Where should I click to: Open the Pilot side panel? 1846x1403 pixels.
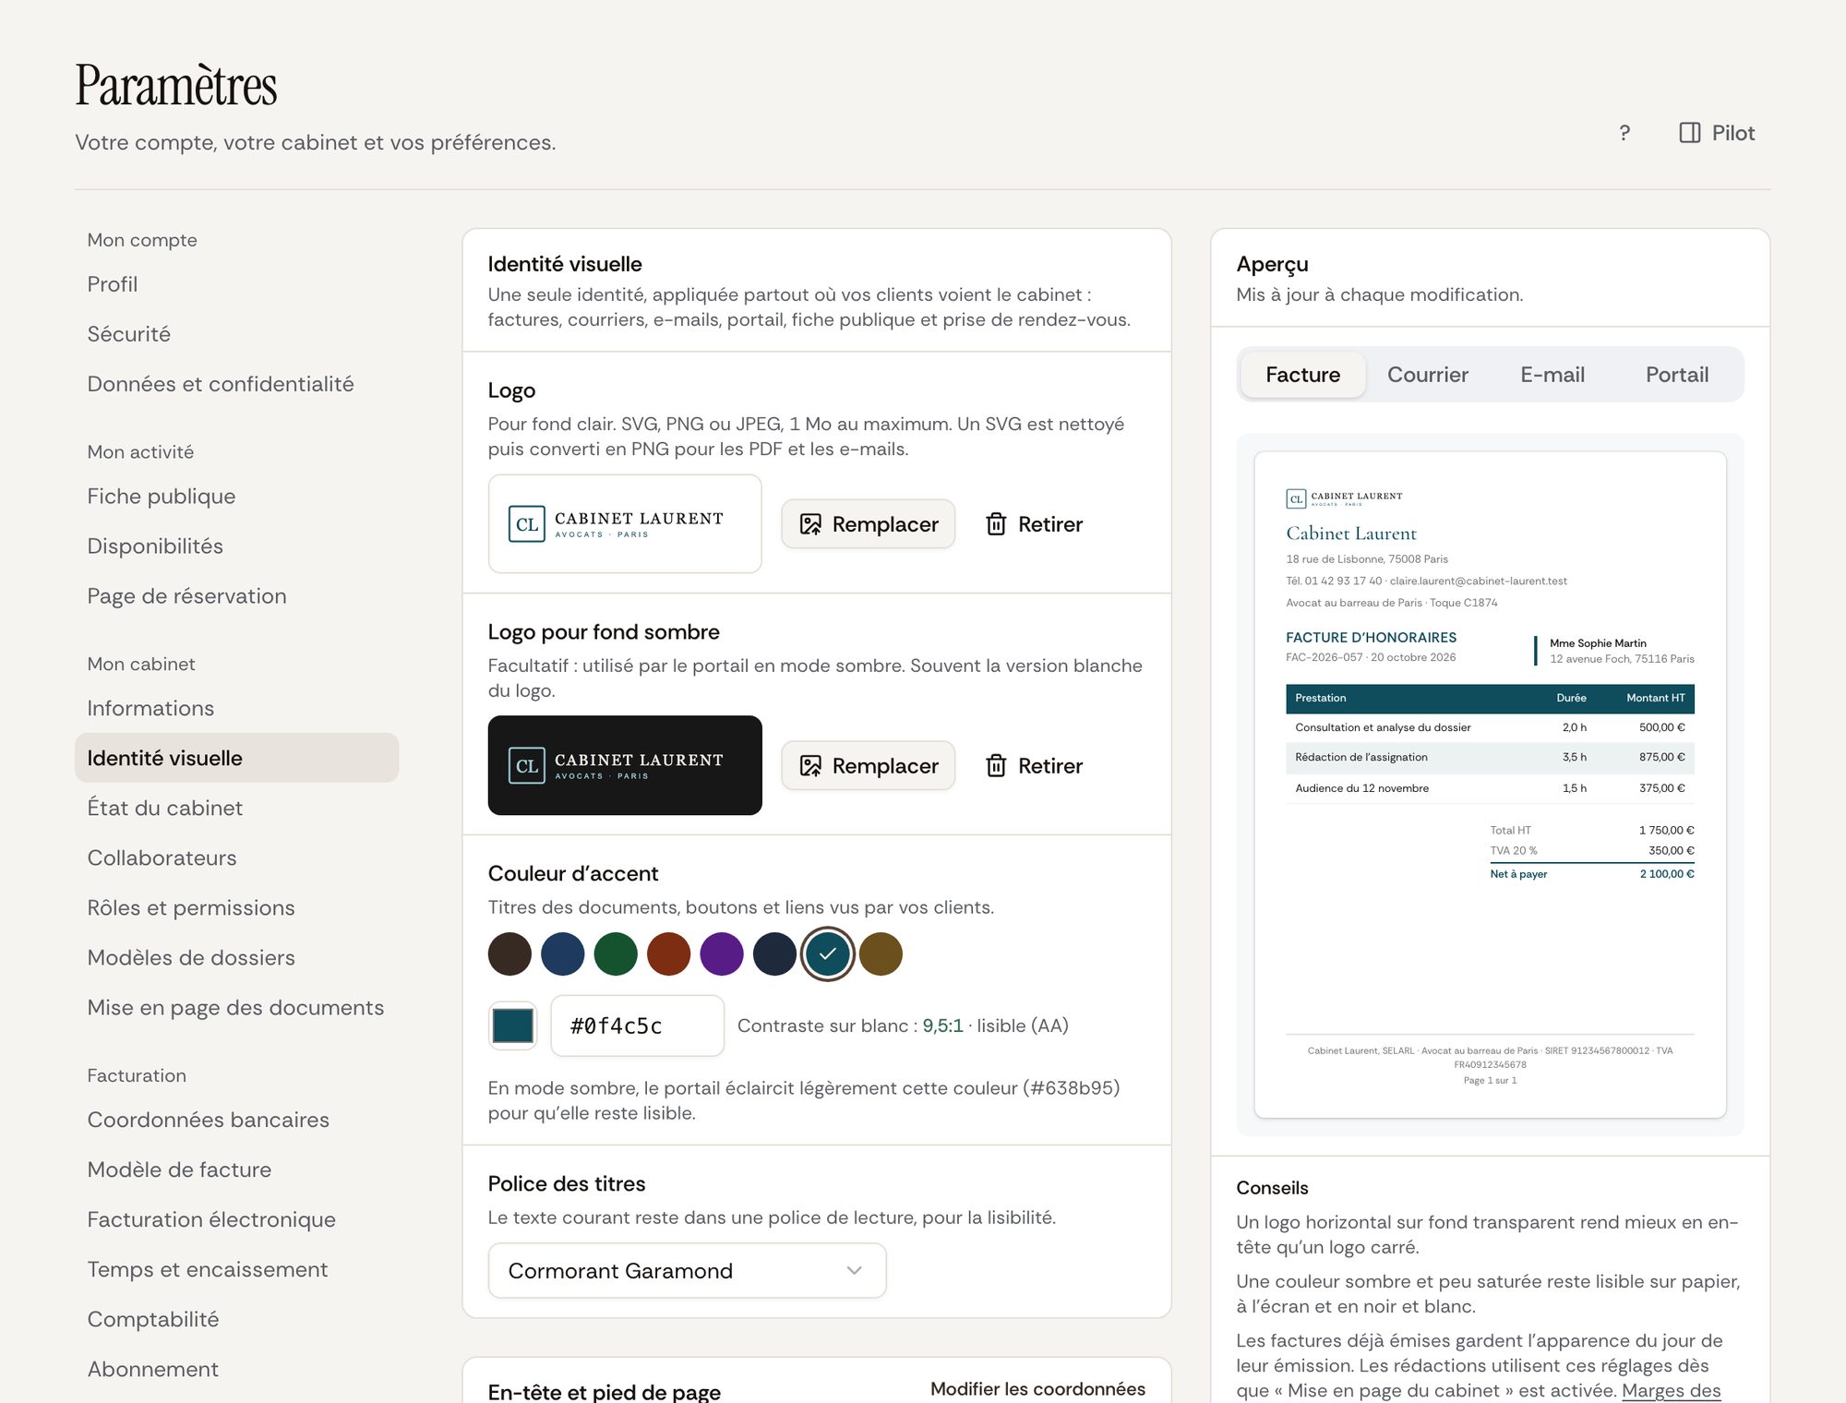coord(1717,133)
